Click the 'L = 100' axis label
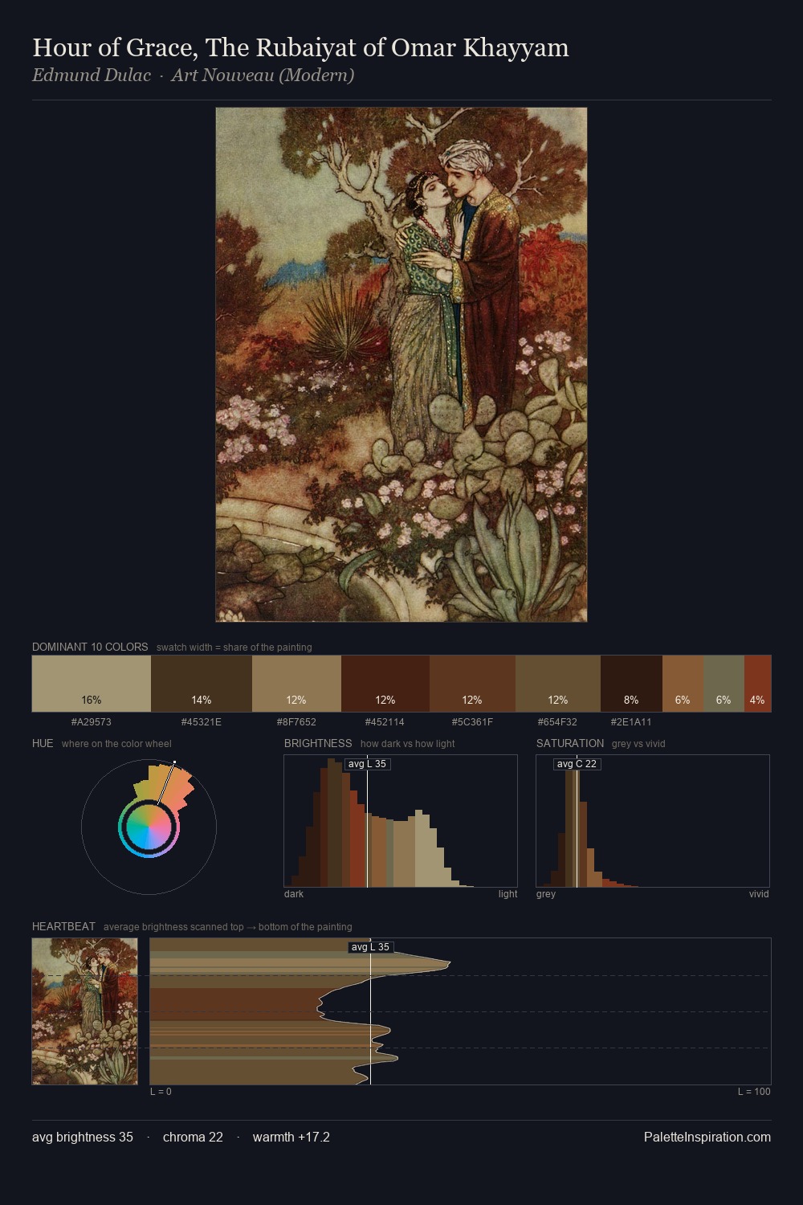 (754, 1092)
